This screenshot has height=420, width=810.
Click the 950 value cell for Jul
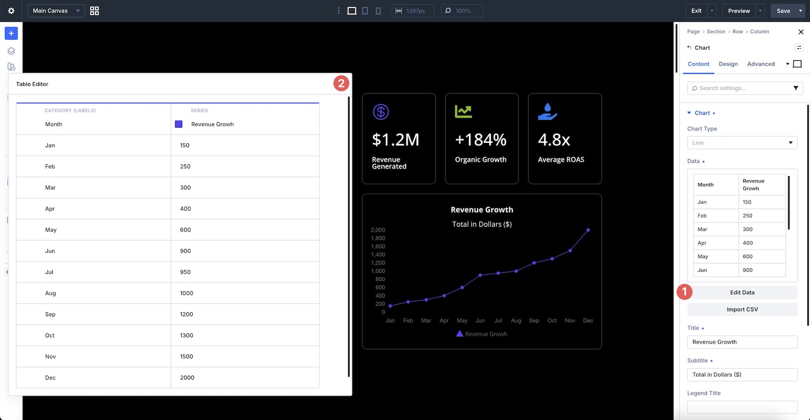coord(245,272)
